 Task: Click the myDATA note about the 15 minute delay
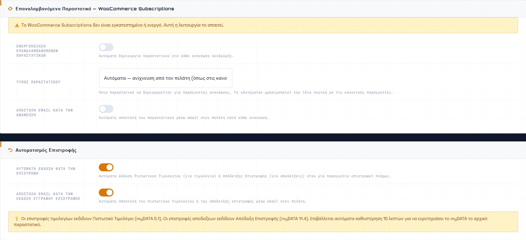point(263,222)
